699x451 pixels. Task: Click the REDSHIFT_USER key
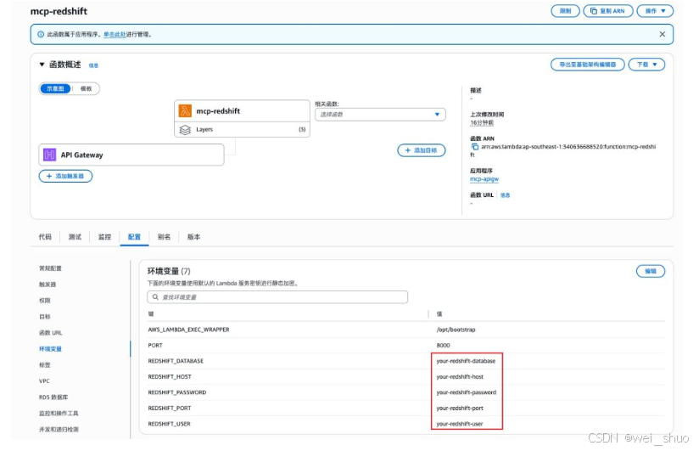coord(169,424)
